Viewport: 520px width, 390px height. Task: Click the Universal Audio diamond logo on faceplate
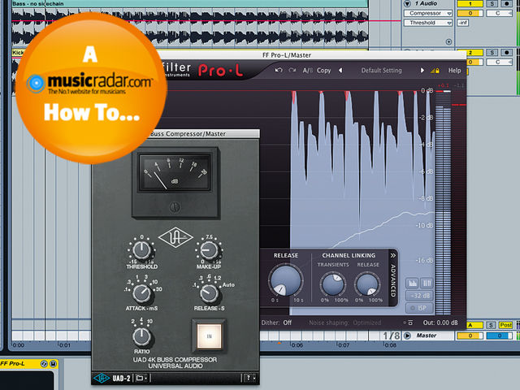(x=175, y=237)
